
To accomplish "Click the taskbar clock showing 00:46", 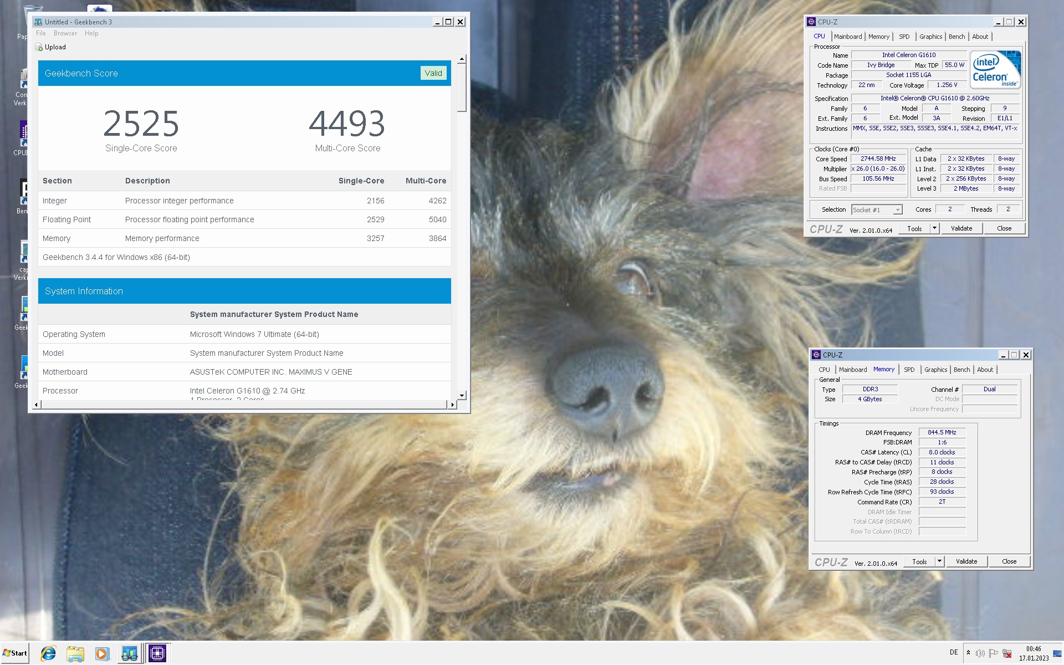I will pos(1034,653).
